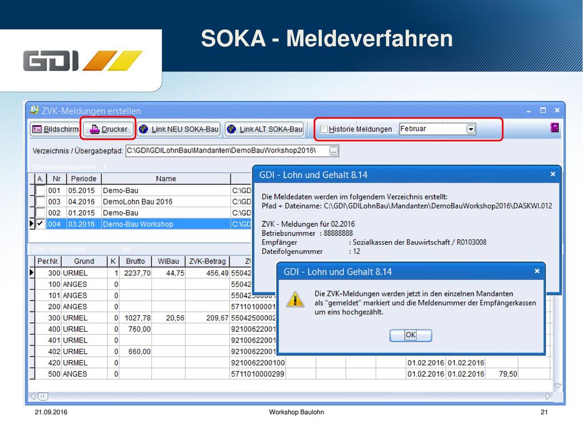
Task: Click the Brutto column header
Action: [136, 261]
